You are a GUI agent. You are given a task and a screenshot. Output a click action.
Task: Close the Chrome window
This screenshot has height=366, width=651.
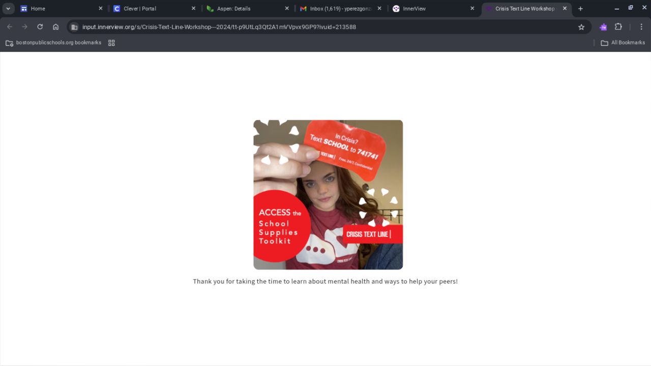(644, 8)
